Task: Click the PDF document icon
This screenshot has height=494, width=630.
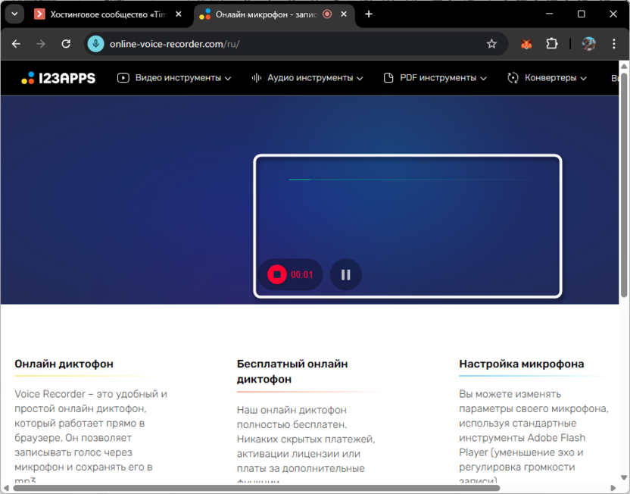Action: coord(388,78)
